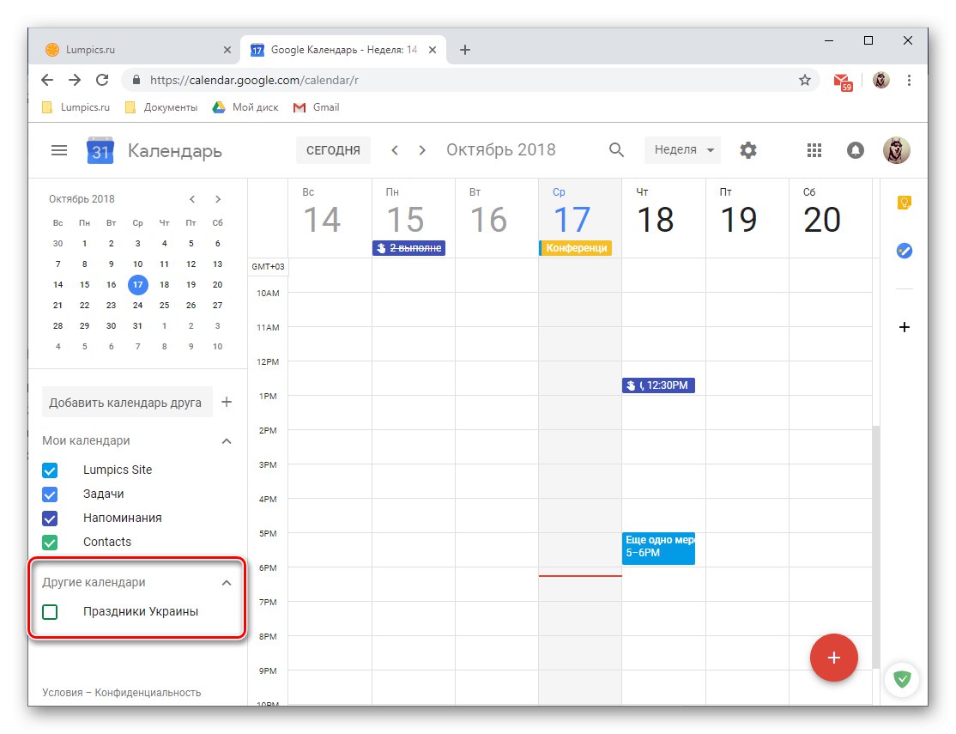Image resolution: width=956 pixels, height=734 pixels.
Task: Collapse the Мои календари section
Action: (226, 440)
